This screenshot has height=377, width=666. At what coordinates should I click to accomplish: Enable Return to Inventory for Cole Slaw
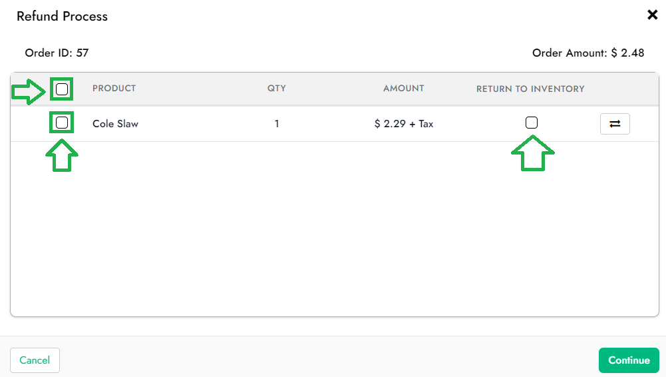[x=532, y=123]
